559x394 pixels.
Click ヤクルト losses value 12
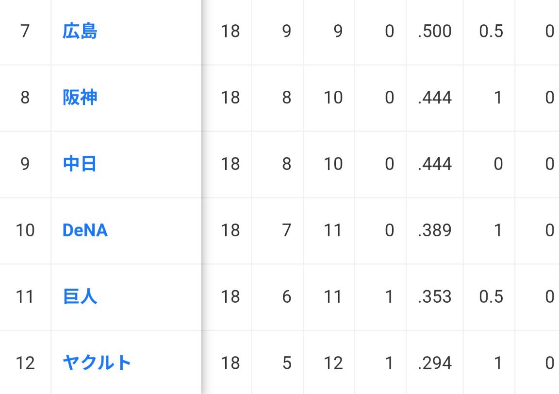point(333,363)
